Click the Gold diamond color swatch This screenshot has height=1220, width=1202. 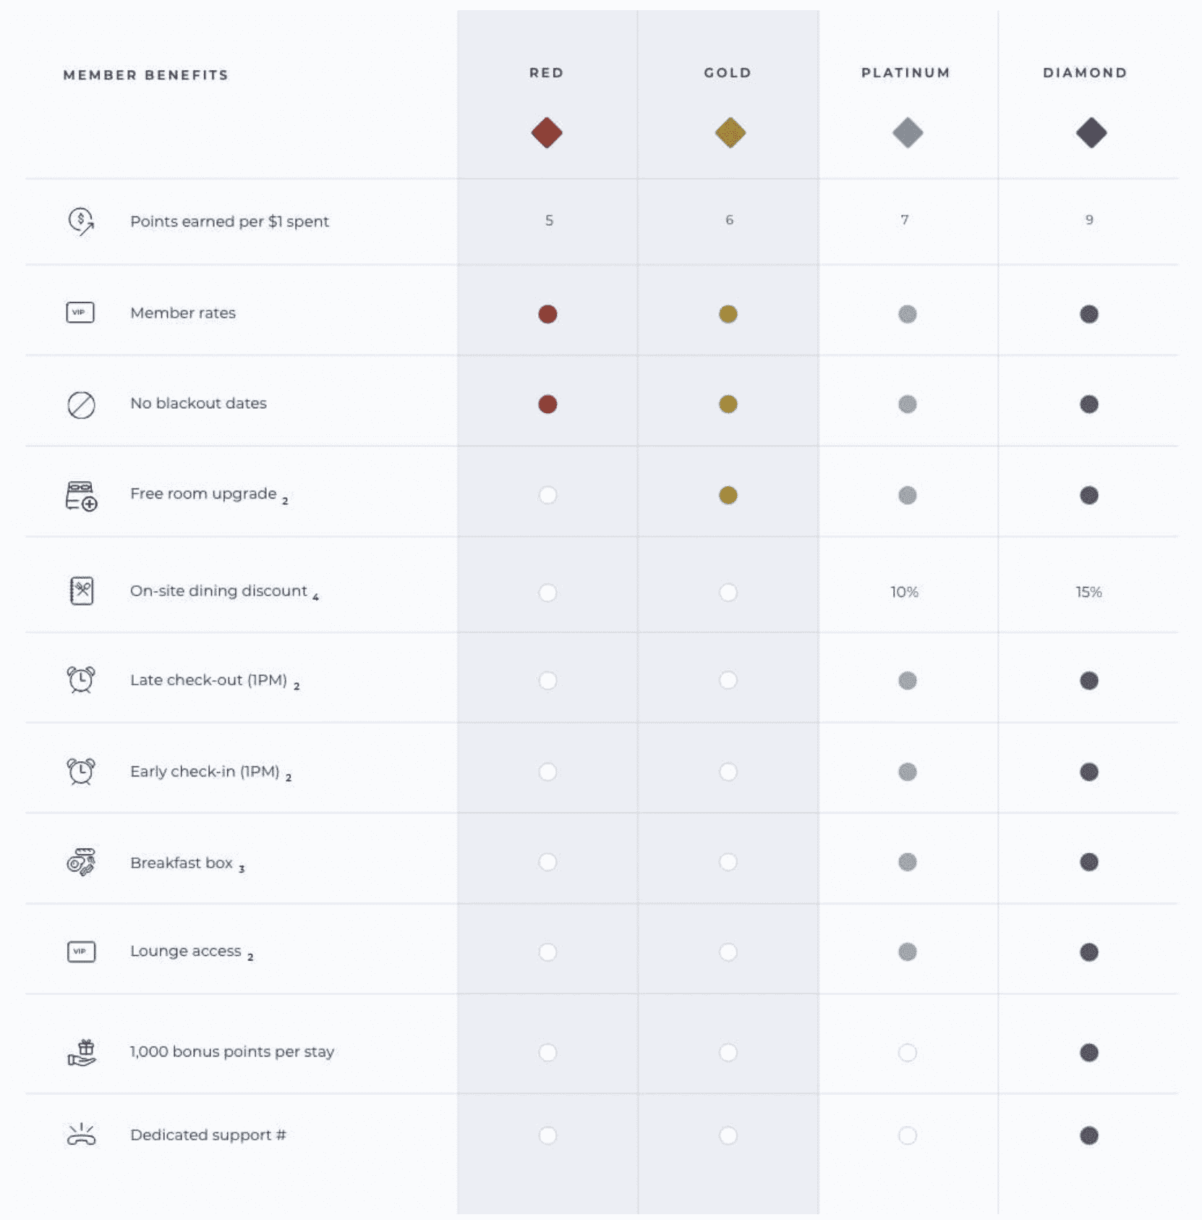730,133
